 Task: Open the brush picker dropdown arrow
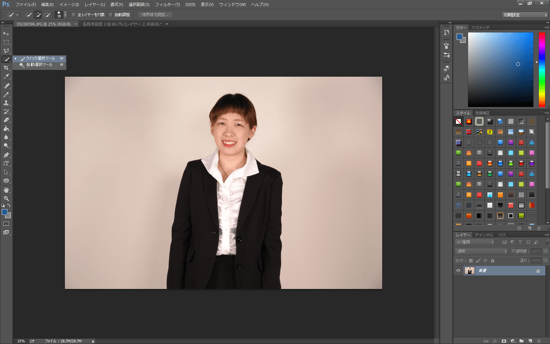[x=65, y=15]
